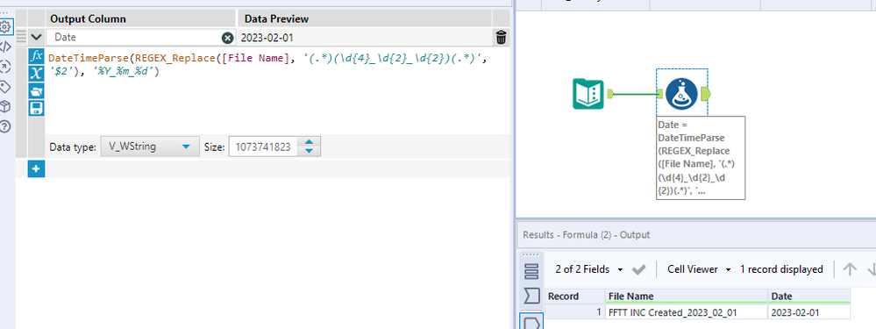The image size is (876, 329).
Task: Click the File Name column header
Action: pyautogui.click(x=687, y=296)
